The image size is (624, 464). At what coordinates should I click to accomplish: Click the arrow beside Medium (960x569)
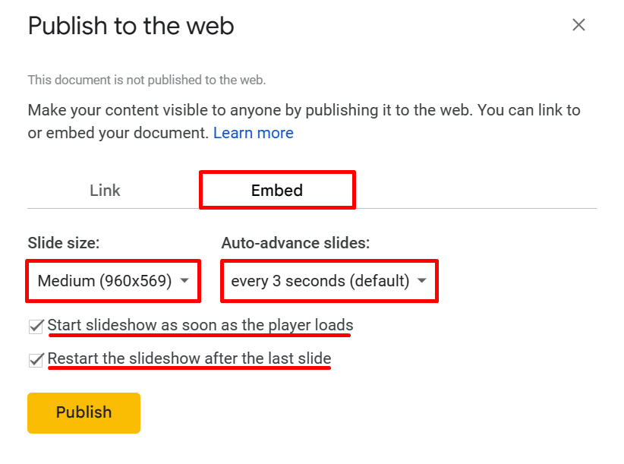coord(184,281)
